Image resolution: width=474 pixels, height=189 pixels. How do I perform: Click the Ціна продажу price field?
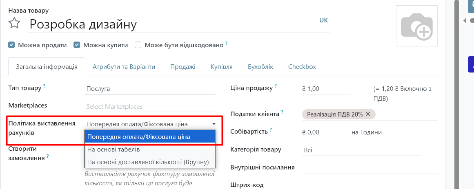tap(329, 88)
